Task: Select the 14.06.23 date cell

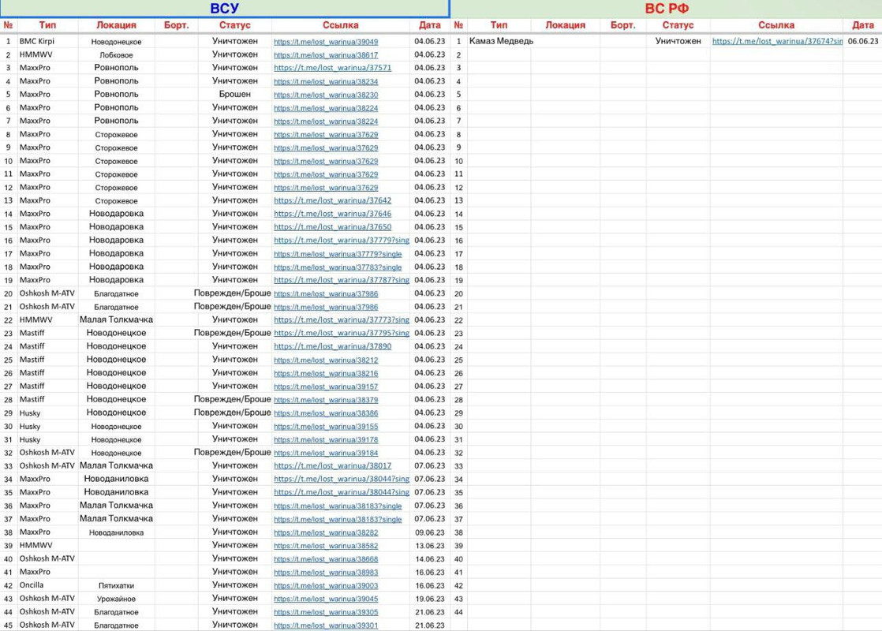Action: coord(430,559)
